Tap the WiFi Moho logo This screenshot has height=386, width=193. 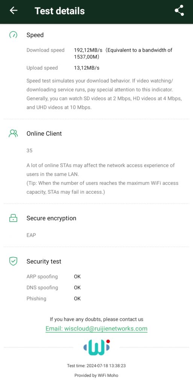[x=96, y=347]
